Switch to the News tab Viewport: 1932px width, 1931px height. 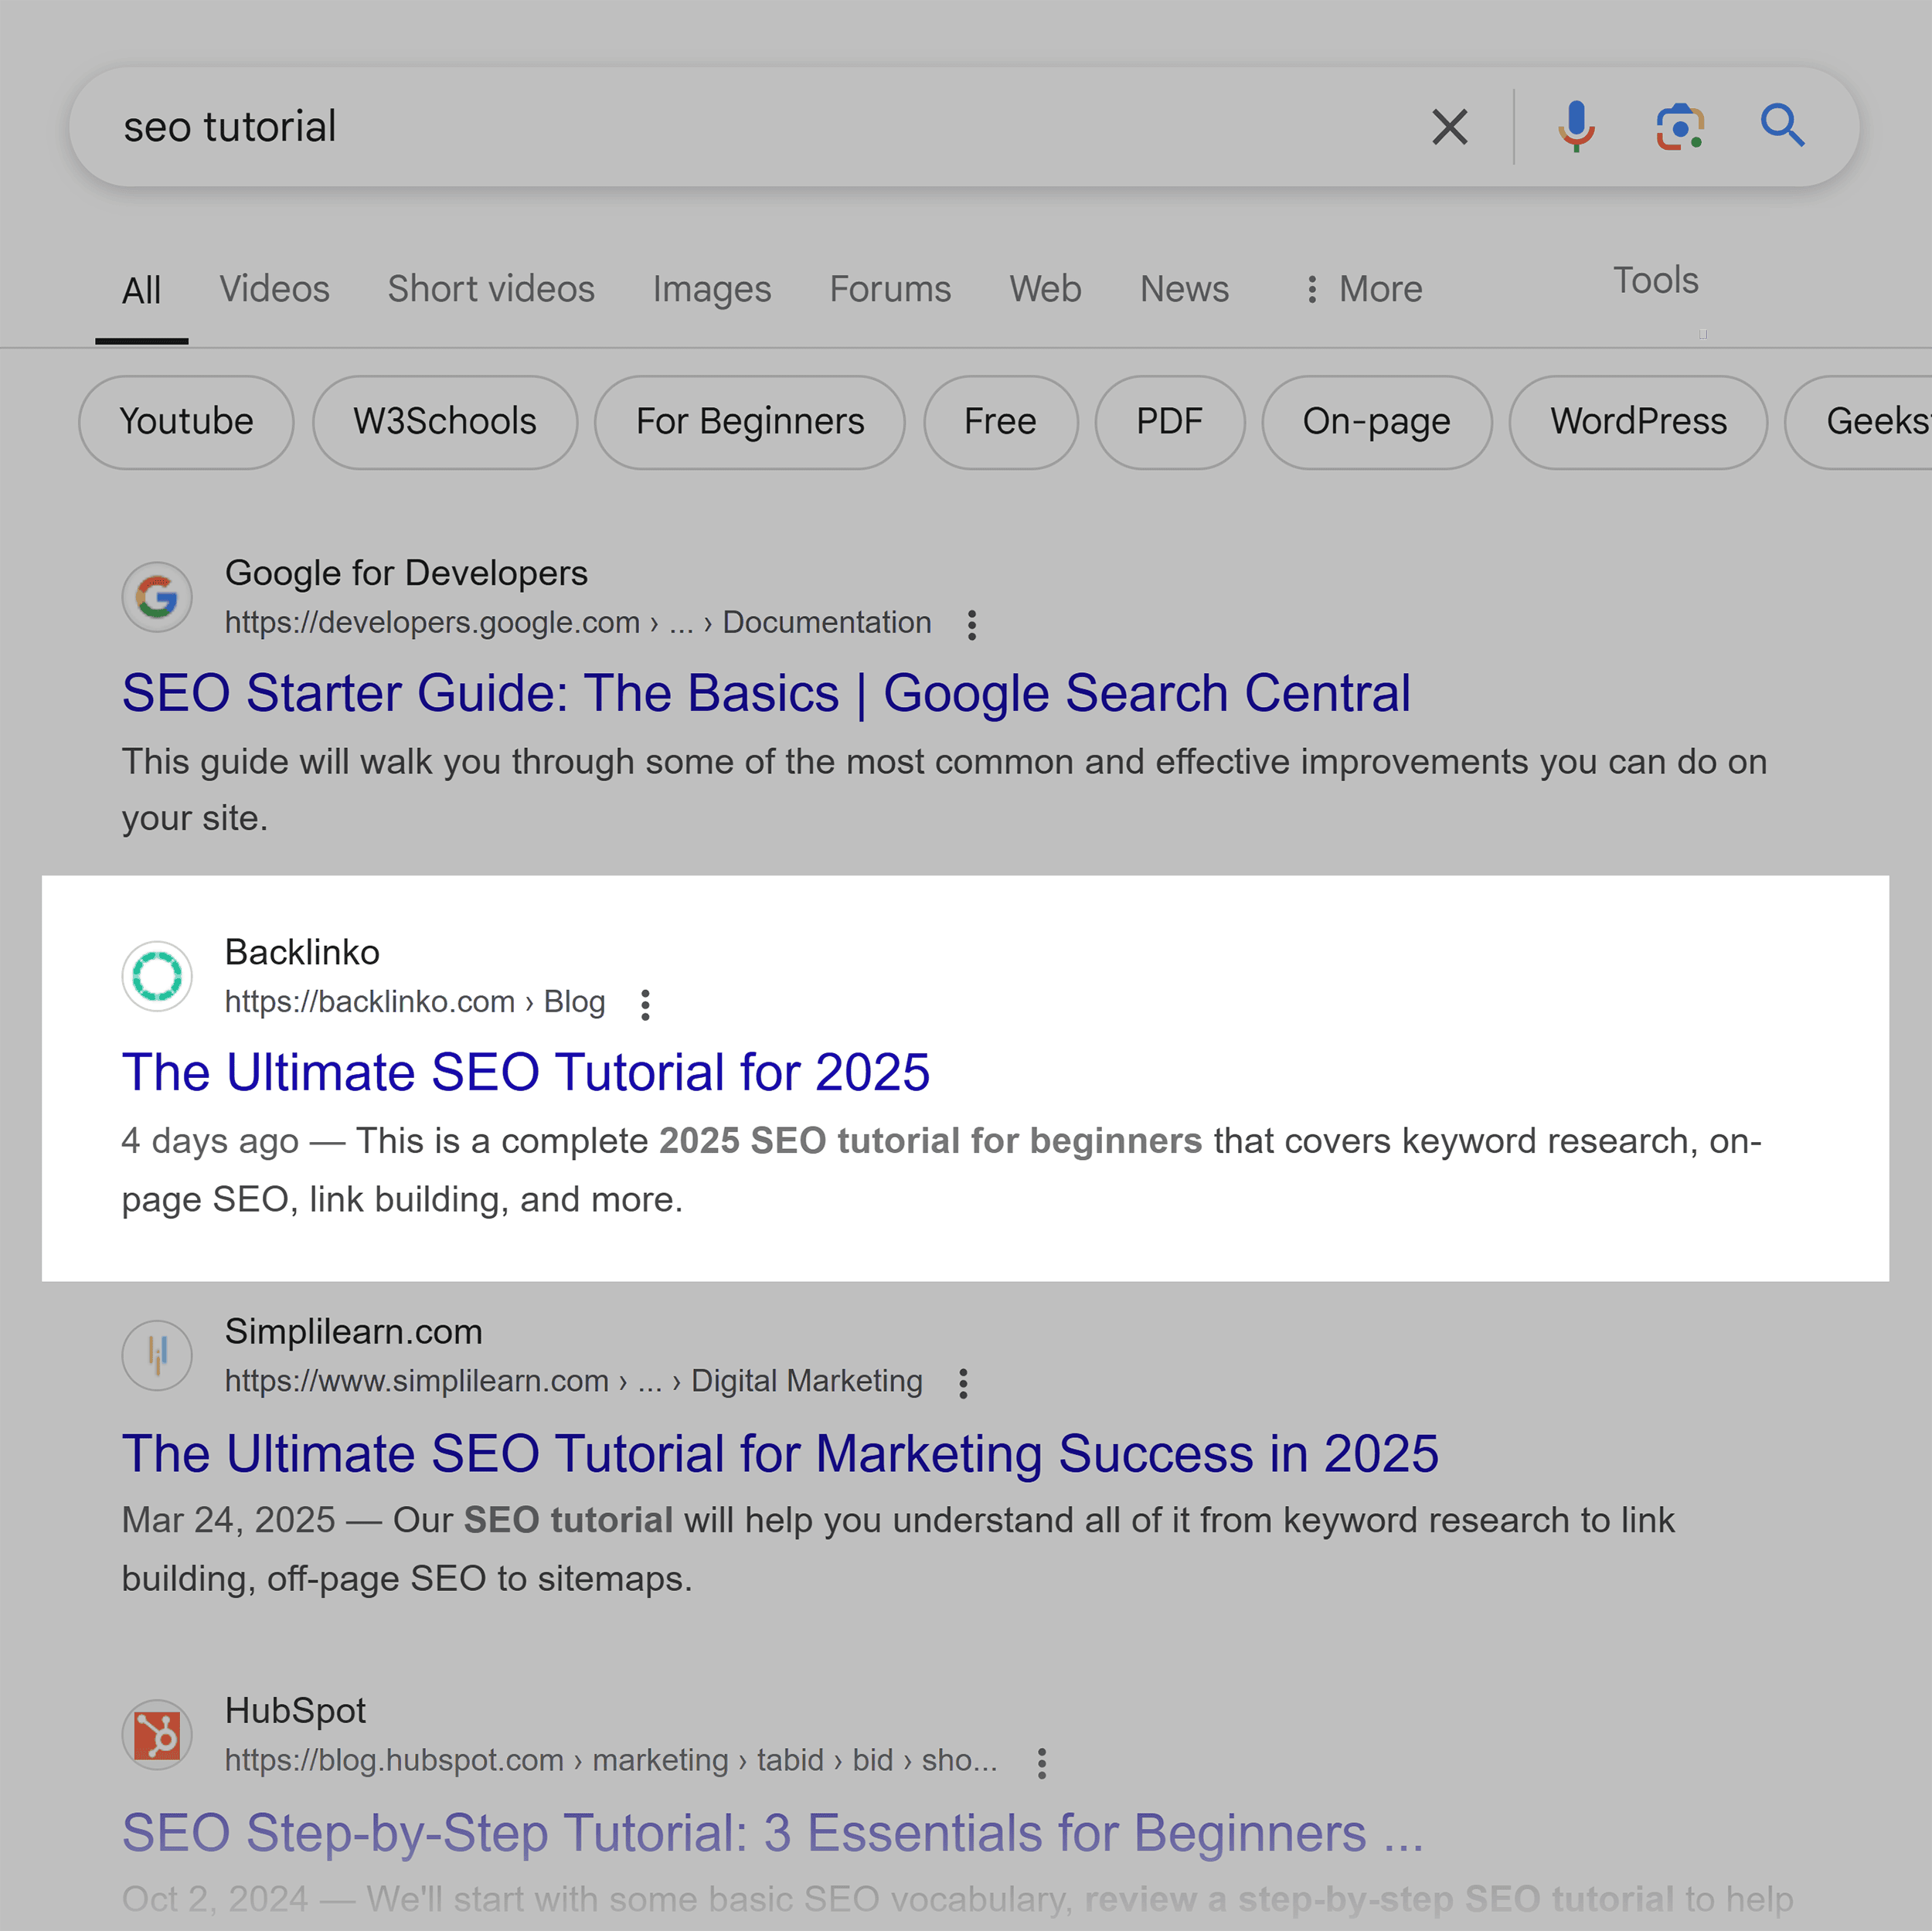[x=1184, y=289]
